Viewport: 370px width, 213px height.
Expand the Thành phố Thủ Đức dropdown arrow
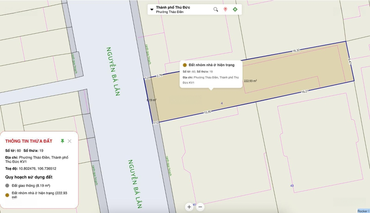(x=152, y=9)
